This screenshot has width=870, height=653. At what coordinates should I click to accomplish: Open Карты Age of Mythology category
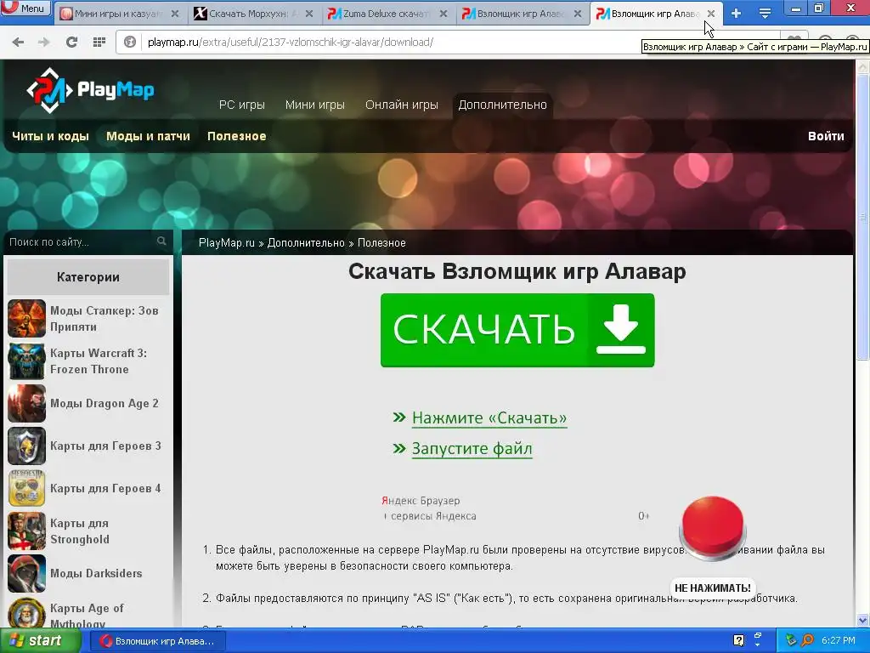click(87, 616)
